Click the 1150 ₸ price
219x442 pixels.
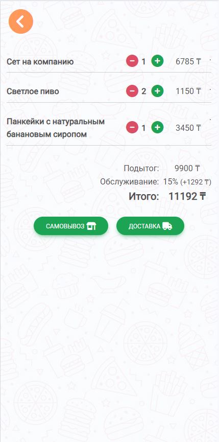pyautogui.click(x=188, y=91)
